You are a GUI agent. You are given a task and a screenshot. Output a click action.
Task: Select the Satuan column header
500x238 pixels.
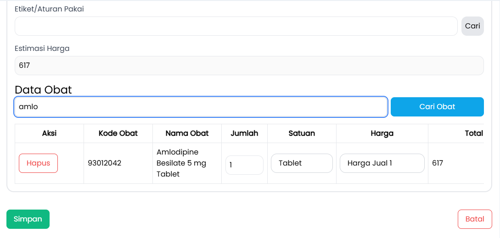302,133
